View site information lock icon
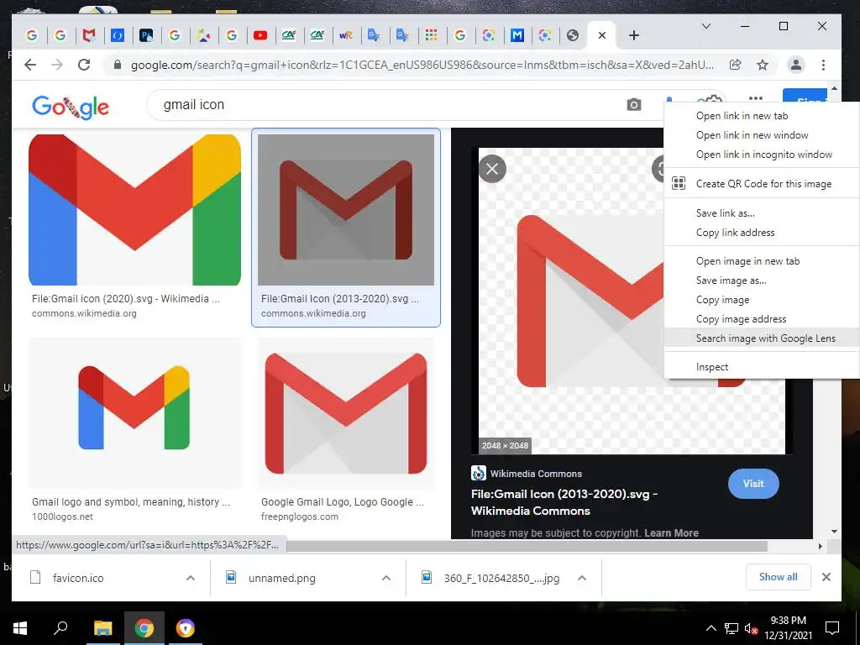This screenshot has width=860, height=645. 117,65
